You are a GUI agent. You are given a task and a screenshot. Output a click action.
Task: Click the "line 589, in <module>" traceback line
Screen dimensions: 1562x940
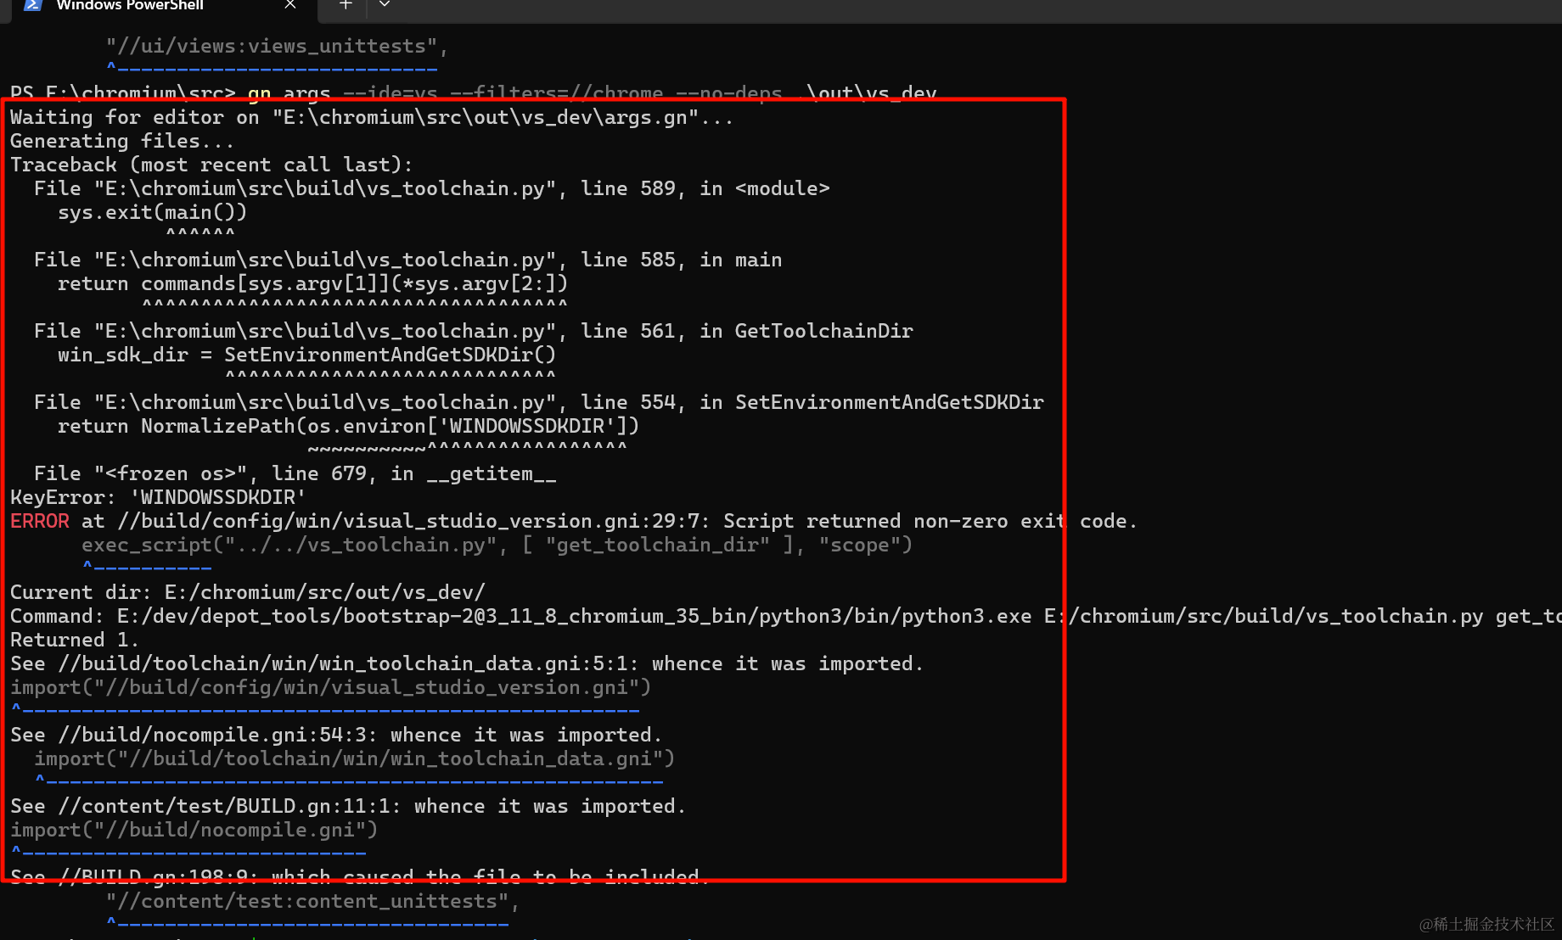click(431, 188)
